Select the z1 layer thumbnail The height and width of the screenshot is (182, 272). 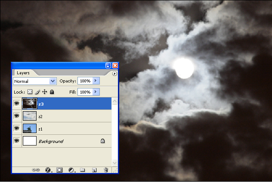click(30, 128)
